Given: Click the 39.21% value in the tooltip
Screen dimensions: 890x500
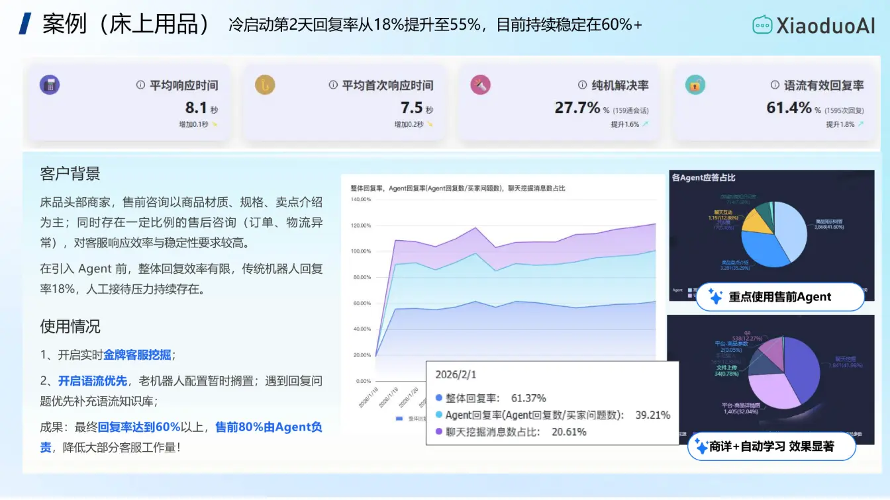Looking at the screenshot, I should pyautogui.click(x=652, y=415).
